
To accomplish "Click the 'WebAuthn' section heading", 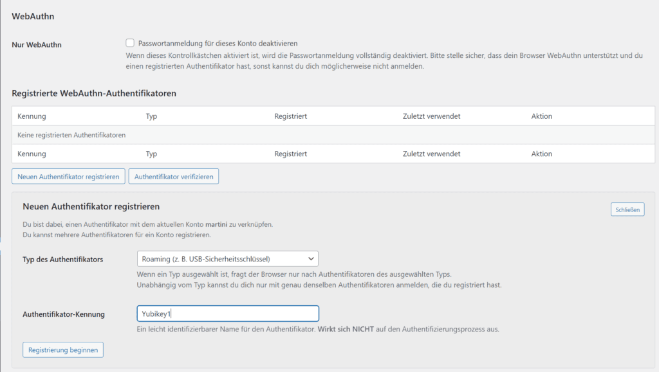I will click(33, 16).
